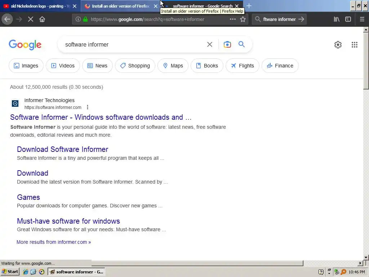The image size is (369, 277).
Task: Filter results by Shopping
Action: [x=135, y=66]
